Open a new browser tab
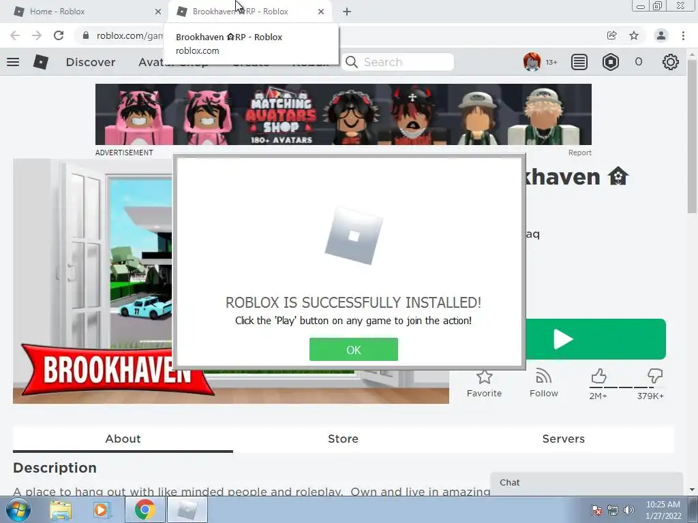This screenshot has width=698, height=523. tap(347, 12)
